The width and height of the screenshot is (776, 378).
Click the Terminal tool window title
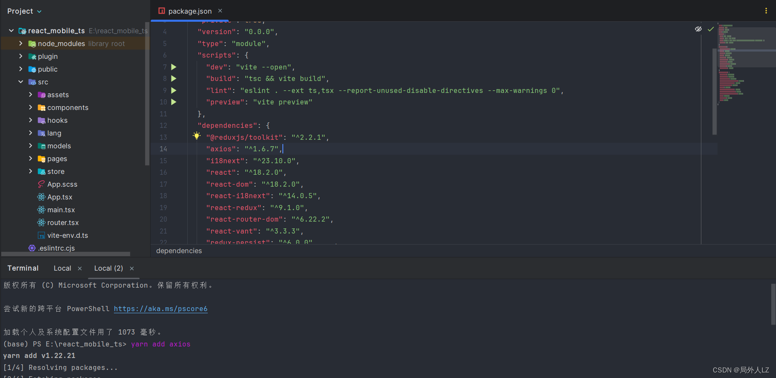23,268
